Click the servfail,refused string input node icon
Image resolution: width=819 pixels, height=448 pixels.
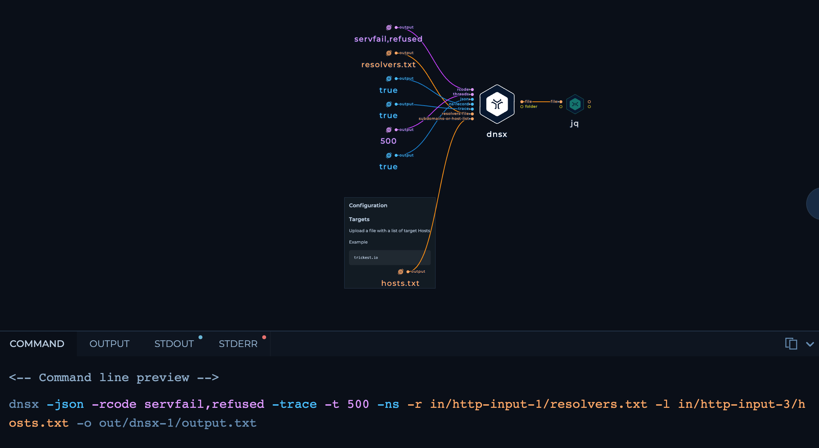(389, 27)
